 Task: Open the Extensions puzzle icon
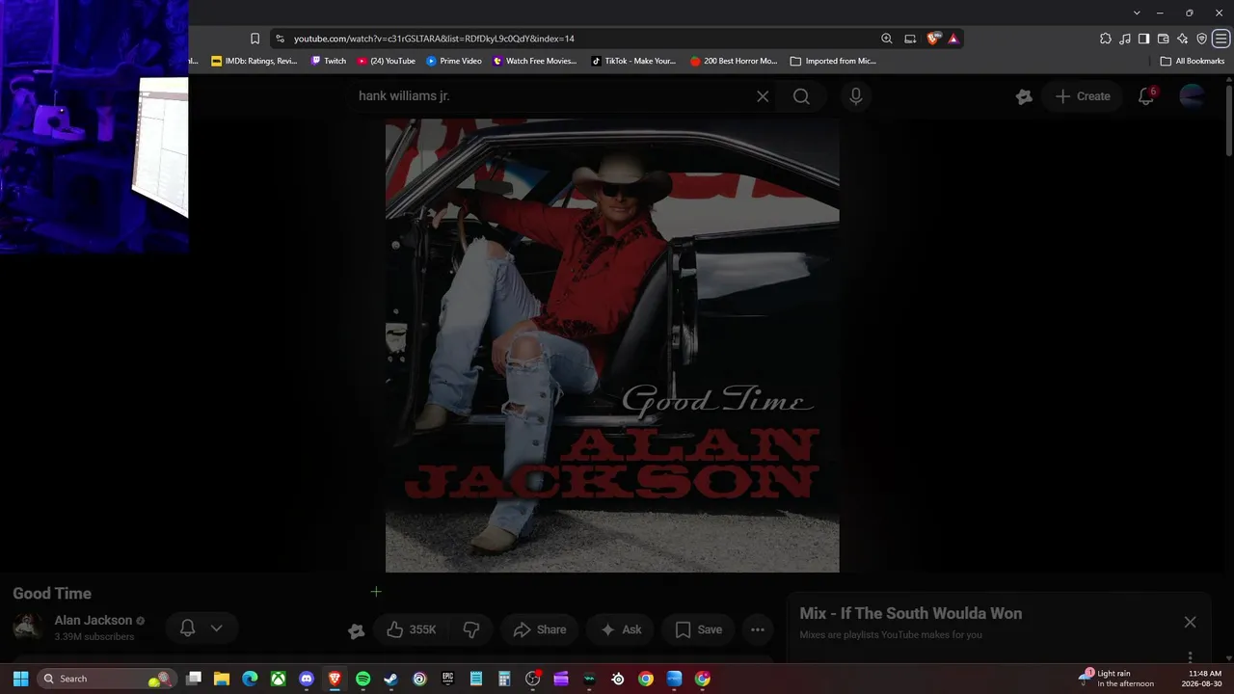1106,39
